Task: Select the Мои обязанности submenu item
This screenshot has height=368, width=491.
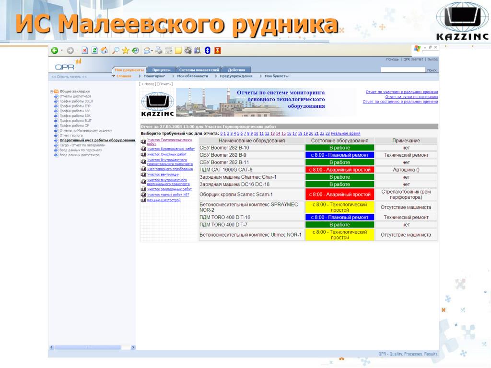Action: pyautogui.click(x=192, y=76)
